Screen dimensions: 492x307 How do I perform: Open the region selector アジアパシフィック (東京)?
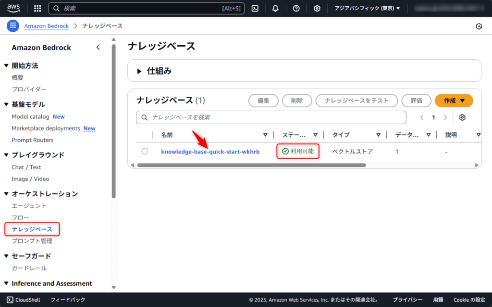click(x=367, y=9)
